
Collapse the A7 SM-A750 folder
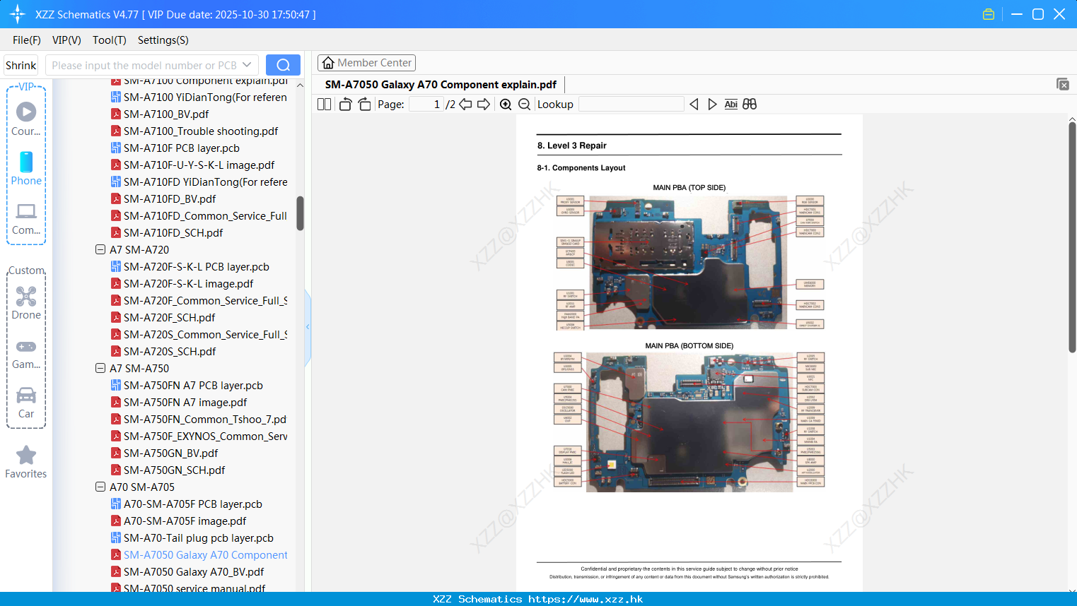pyautogui.click(x=100, y=368)
